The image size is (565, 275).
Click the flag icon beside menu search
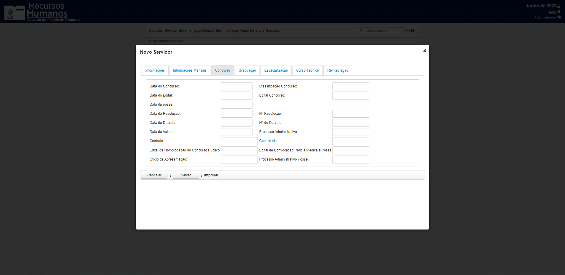point(413,31)
